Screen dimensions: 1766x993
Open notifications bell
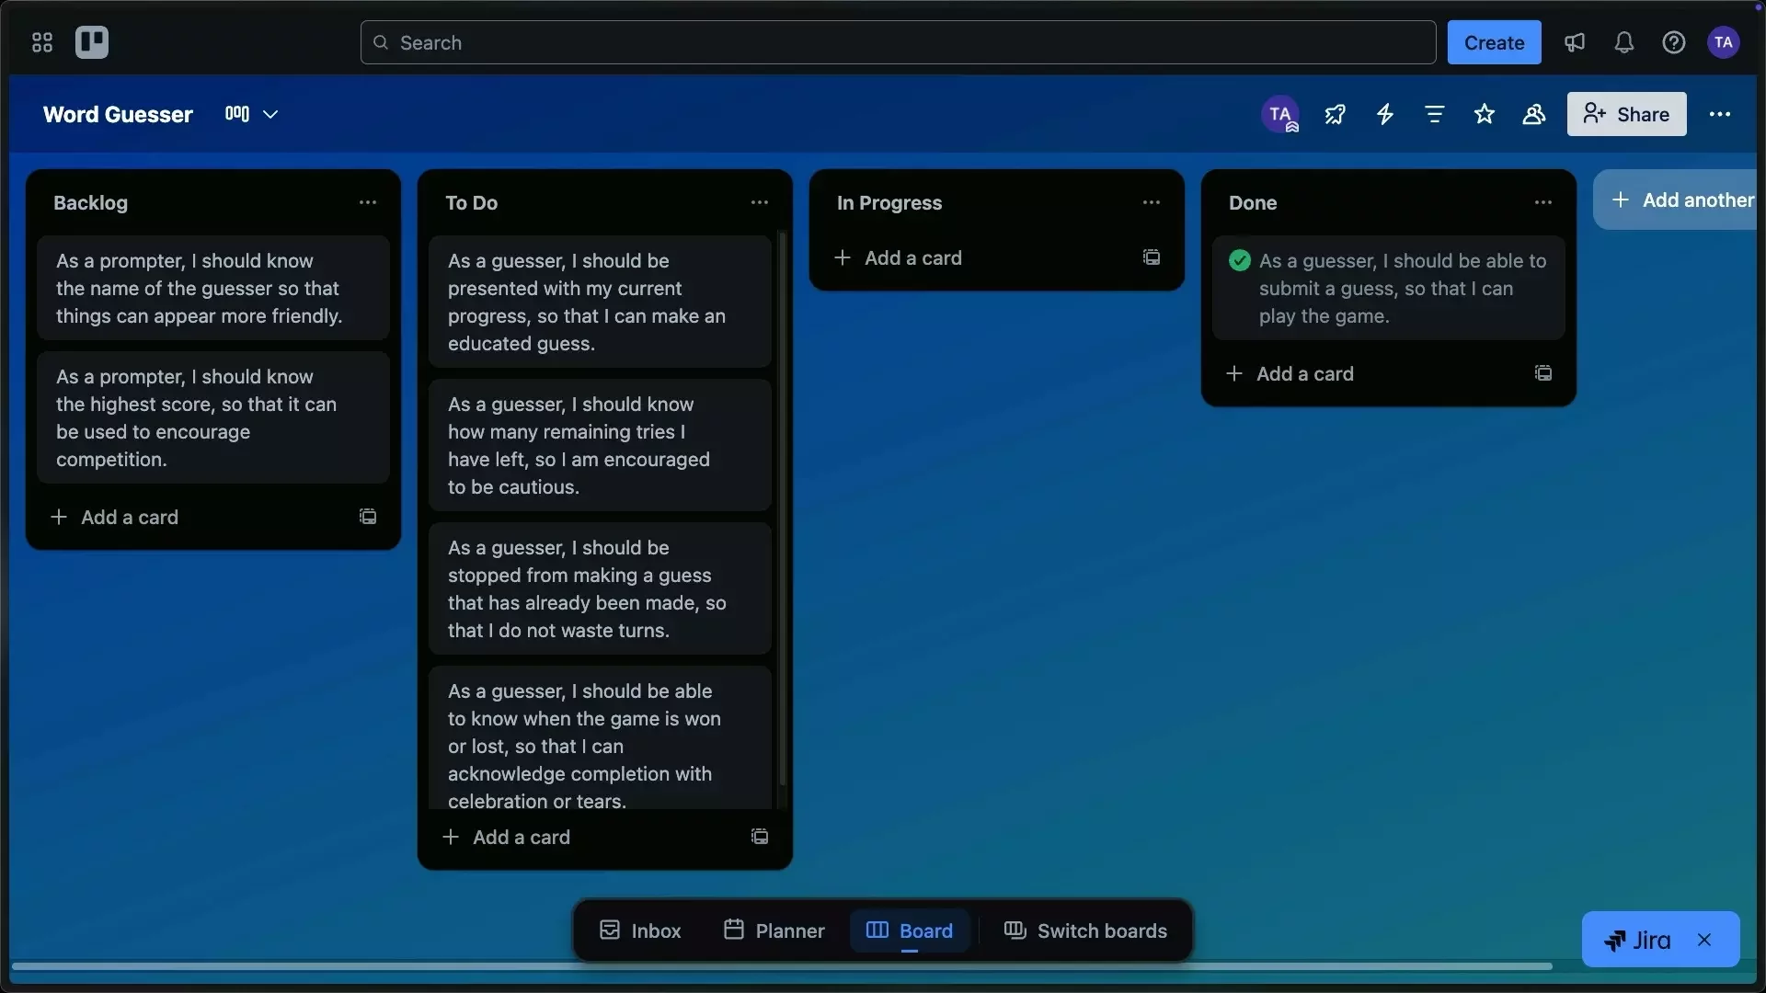tap(1624, 42)
